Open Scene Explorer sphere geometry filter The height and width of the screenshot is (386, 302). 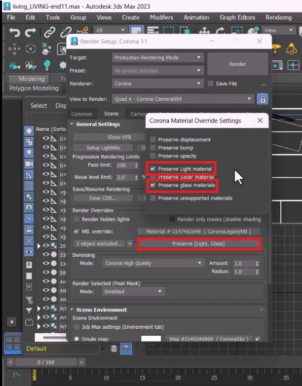[x=29, y=131]
